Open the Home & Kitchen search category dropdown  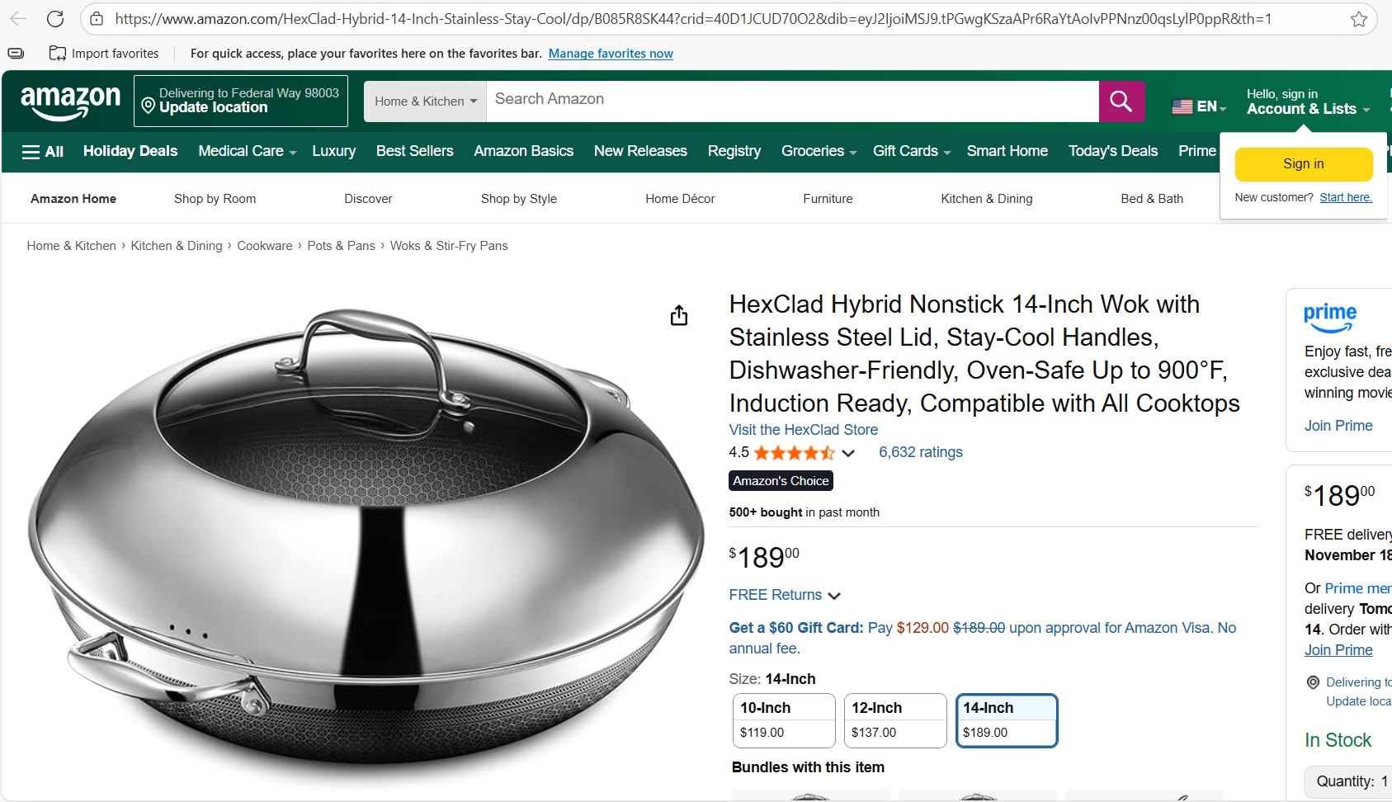coord(425,101)
